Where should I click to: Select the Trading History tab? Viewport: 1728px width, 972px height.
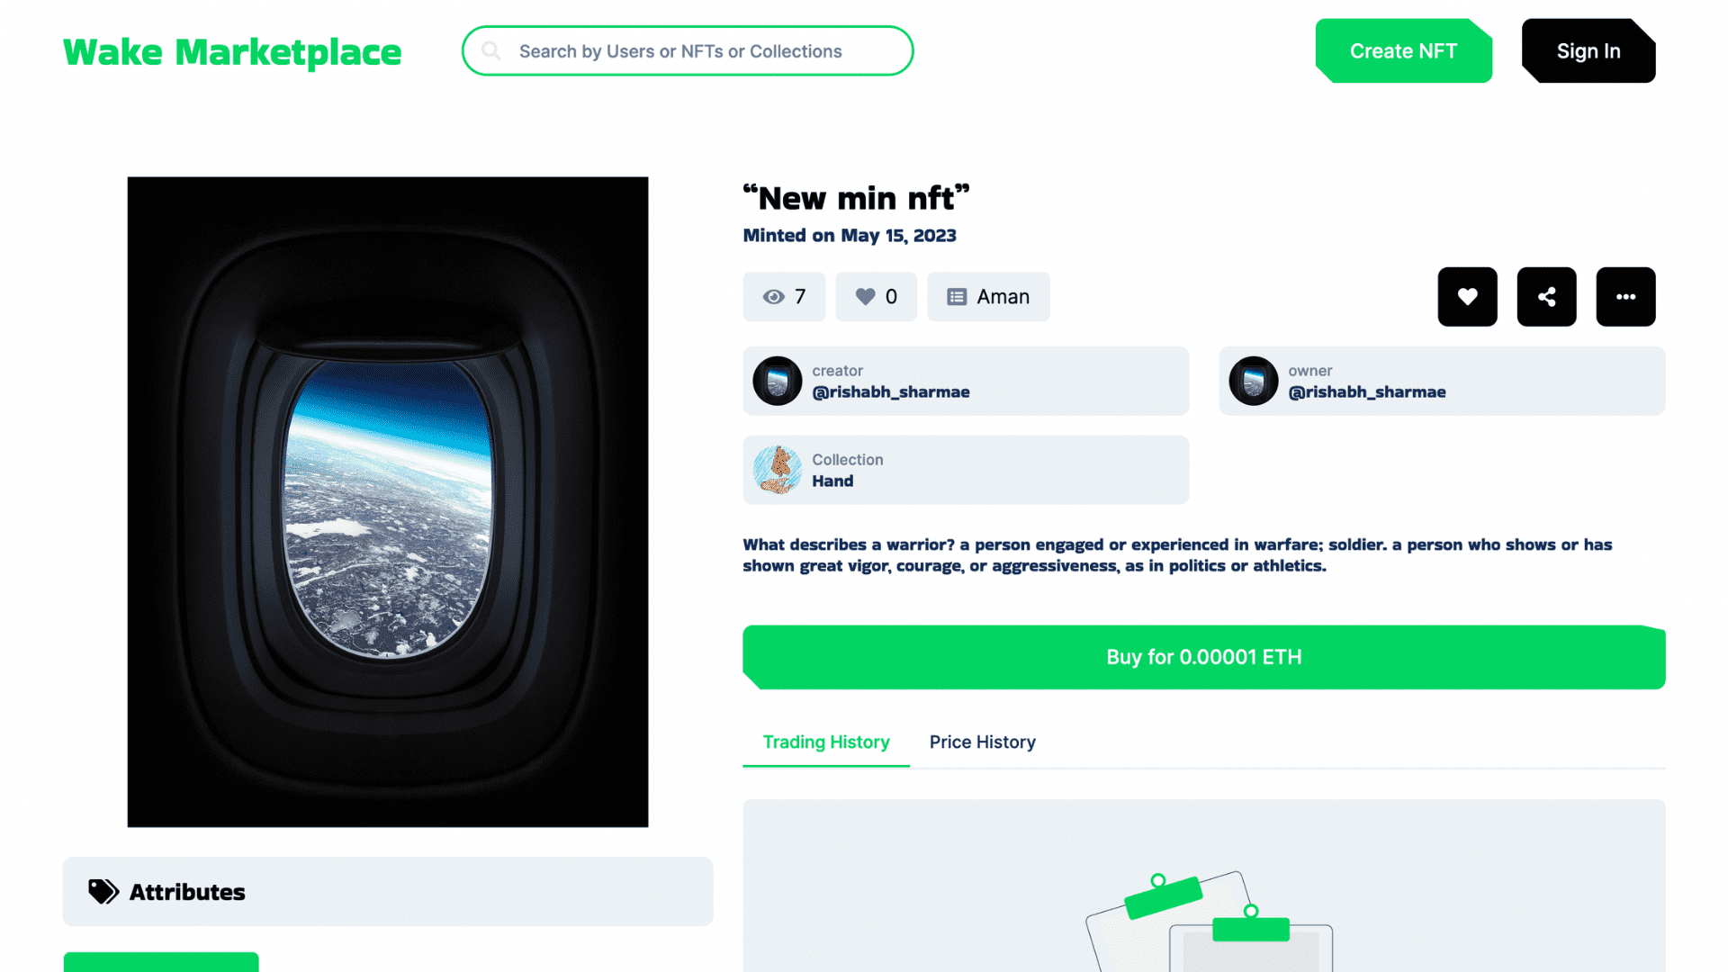(x=826, y=742)
